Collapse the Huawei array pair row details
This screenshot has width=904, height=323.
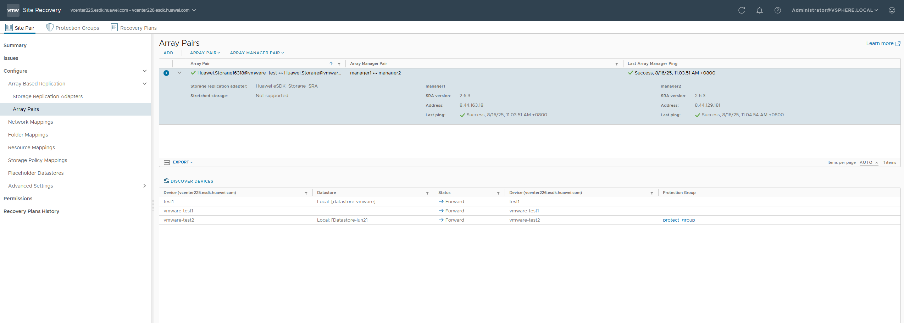click(x=179, y=73)
